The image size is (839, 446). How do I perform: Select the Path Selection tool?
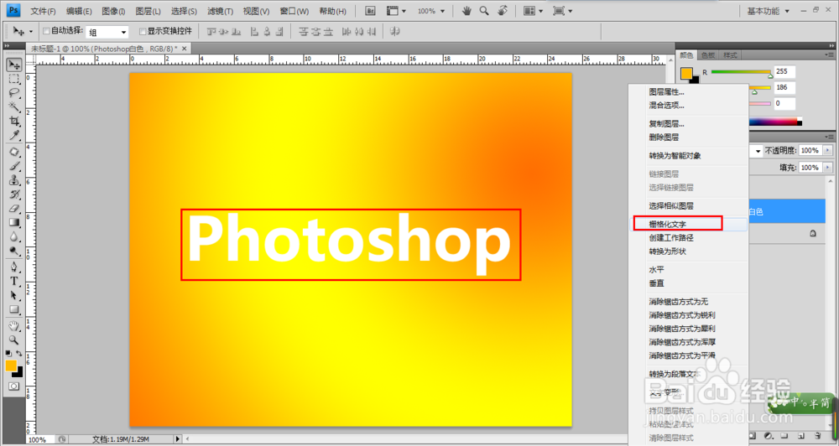point(14,295)
